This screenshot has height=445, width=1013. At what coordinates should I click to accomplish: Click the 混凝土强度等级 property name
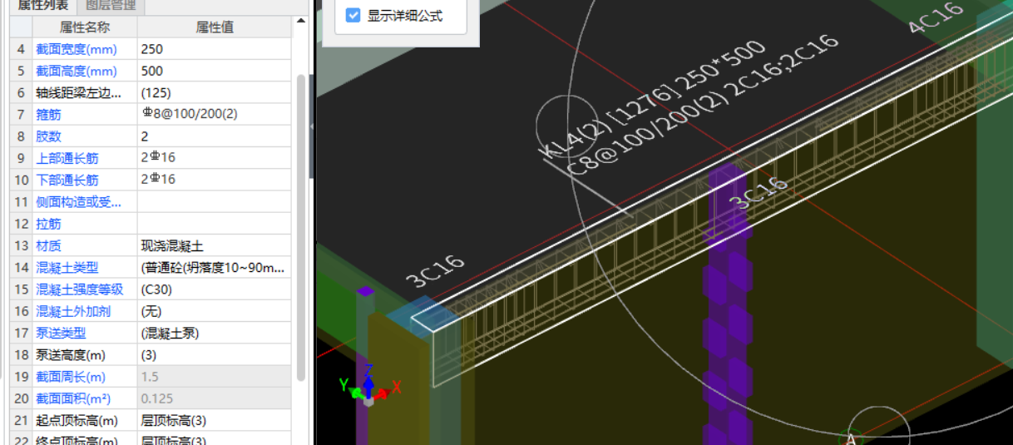click(x=79, y=289)
